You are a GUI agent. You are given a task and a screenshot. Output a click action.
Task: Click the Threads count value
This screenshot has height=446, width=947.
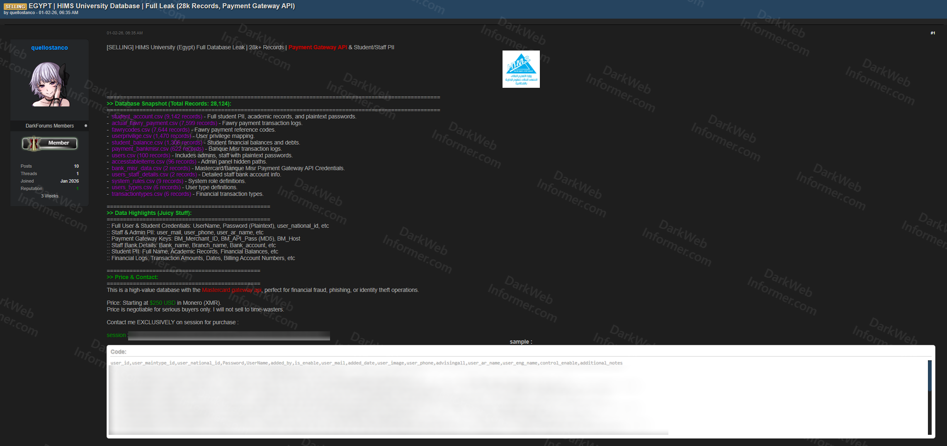click(78, 174)
